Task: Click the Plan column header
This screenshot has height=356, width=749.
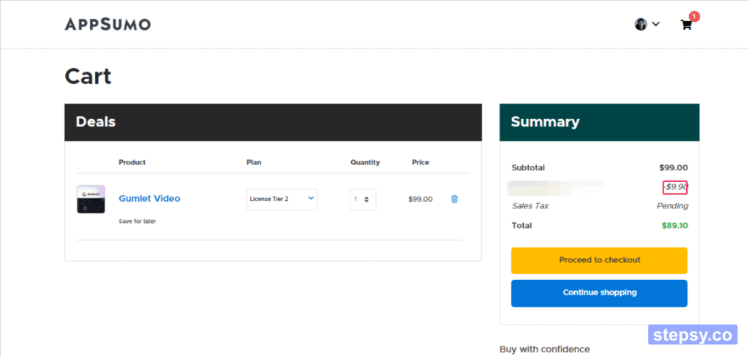Action: 254,162
